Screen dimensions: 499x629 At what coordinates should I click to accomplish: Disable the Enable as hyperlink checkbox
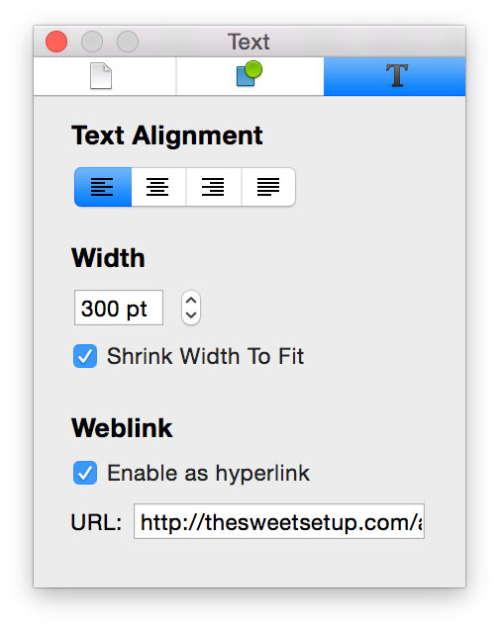tap(85, 473)
